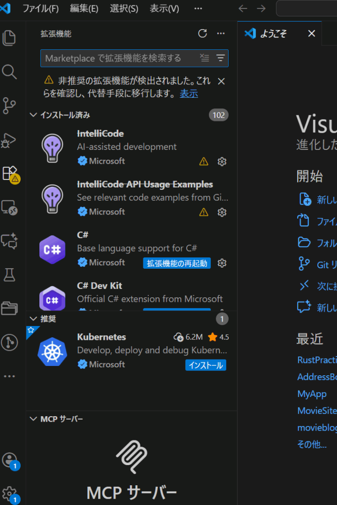The image size is (337, 505).
Task: Open the Testing flask icon
Action: (x=9, y=275)
